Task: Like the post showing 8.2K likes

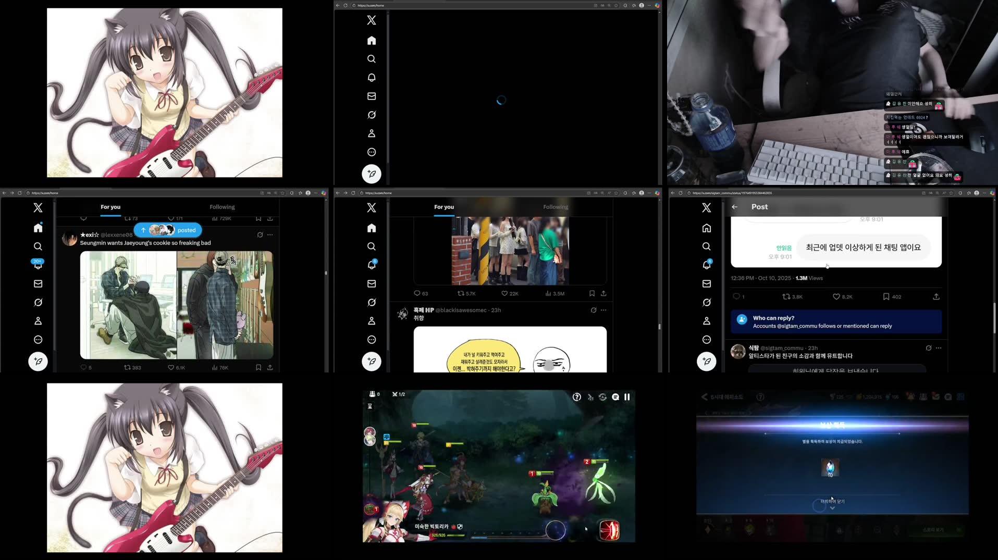Action: pyautogui.click(x=836, y=296)
